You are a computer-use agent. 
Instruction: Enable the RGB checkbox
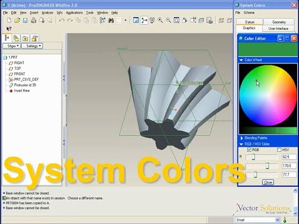[x=249, y=149]
